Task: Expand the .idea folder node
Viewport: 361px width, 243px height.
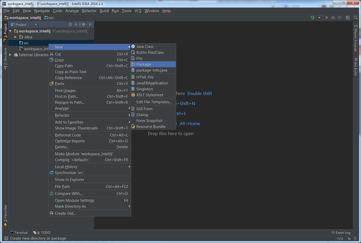Action: point(15,37)
